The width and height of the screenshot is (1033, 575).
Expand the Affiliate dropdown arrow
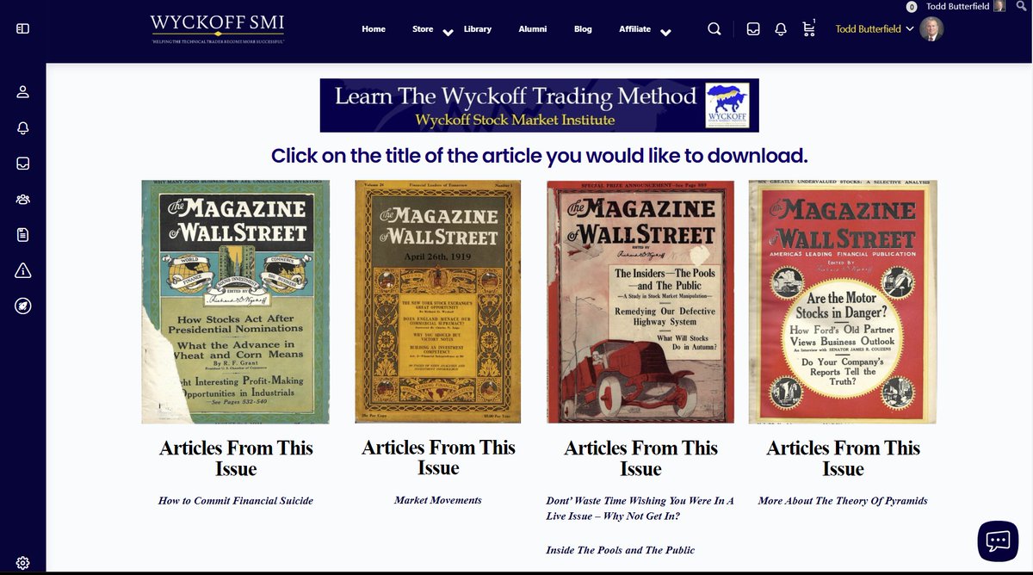[665, 33]
